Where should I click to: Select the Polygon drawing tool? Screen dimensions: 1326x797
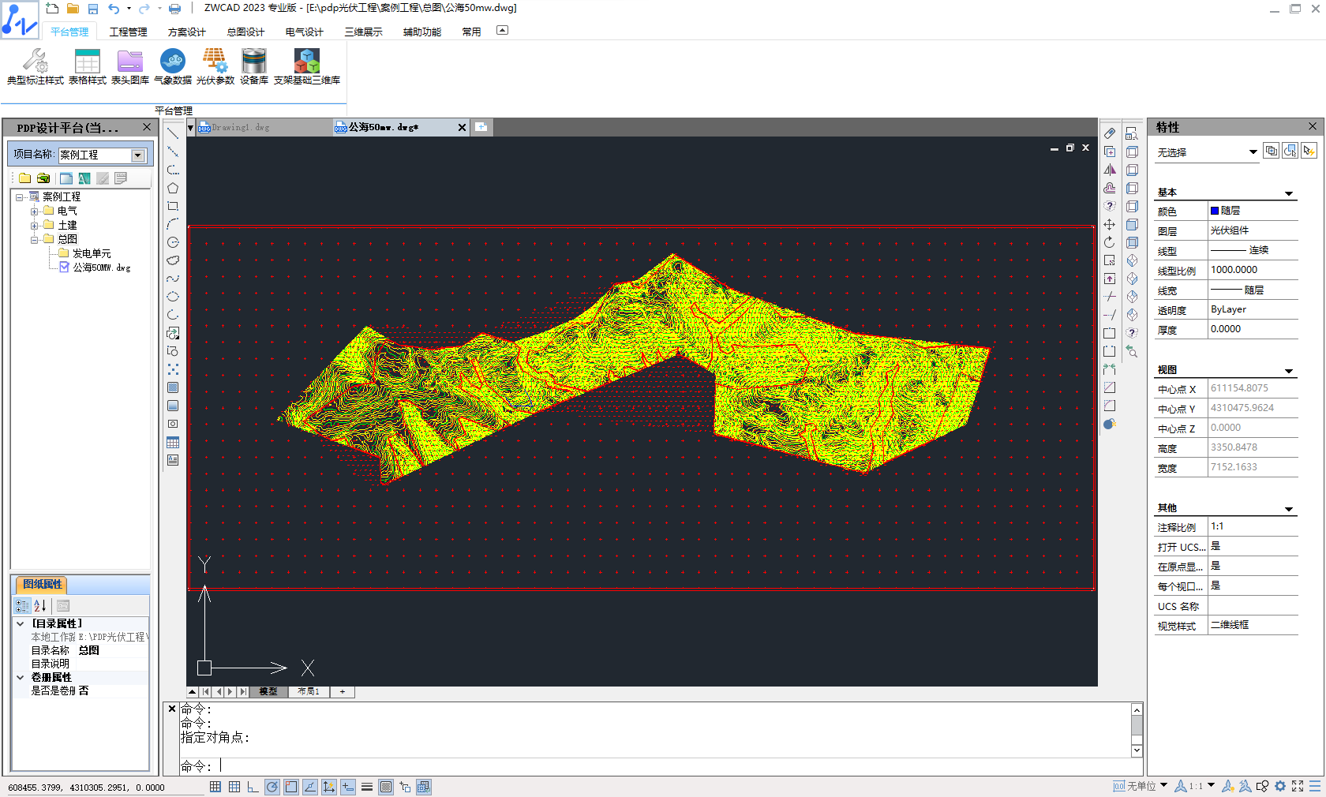173,188
